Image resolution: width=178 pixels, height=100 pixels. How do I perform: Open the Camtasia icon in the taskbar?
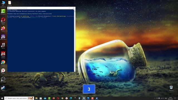pos(49,98)
